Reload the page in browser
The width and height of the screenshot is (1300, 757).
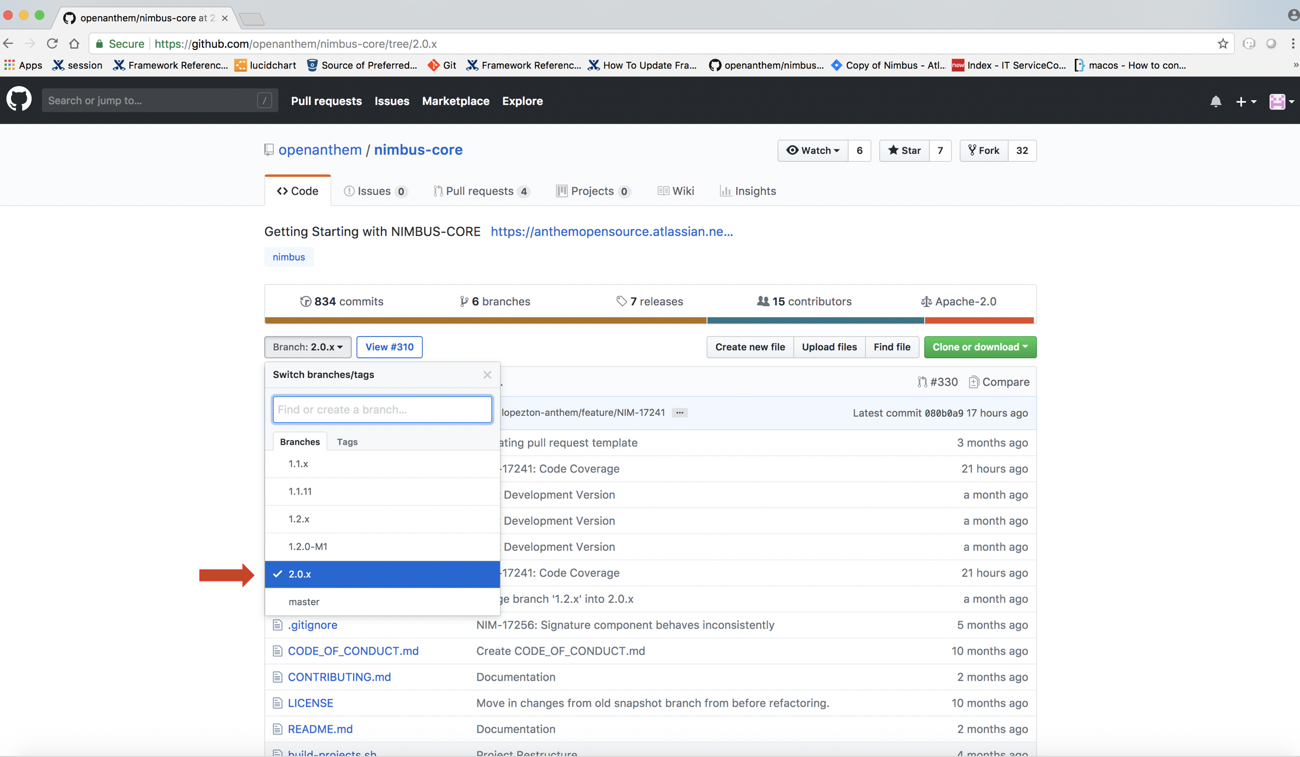coord(52,44)
